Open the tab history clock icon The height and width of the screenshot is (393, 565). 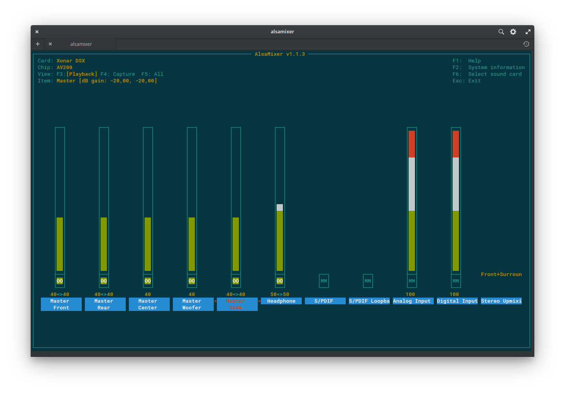526,44
